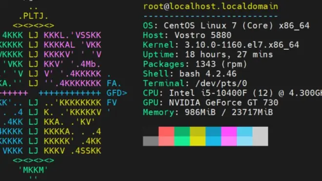
Task: Click the 'Vostro 5880' host value
Action: [203, 35]
